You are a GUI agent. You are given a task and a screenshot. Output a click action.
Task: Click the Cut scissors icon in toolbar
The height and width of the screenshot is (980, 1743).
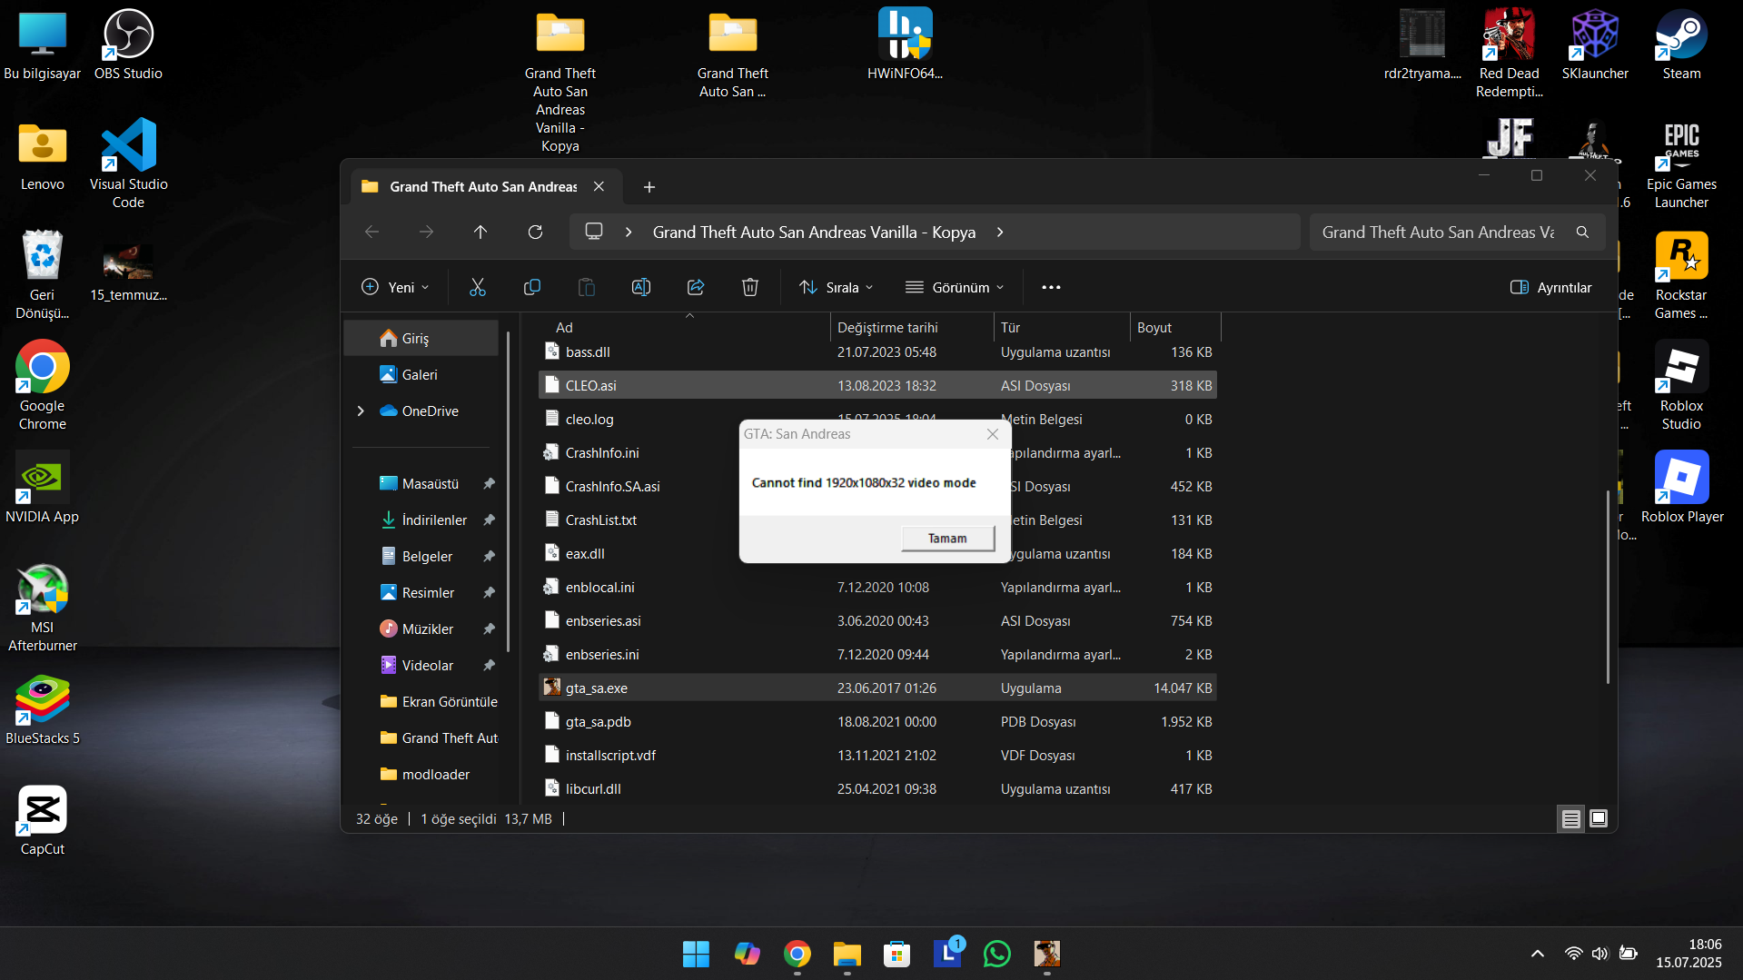478,287
